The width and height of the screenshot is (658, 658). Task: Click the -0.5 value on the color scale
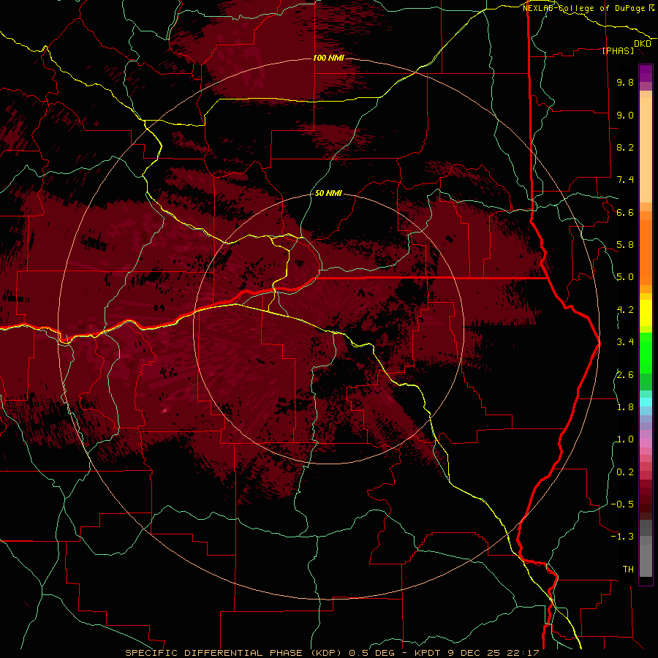(622, 504)
